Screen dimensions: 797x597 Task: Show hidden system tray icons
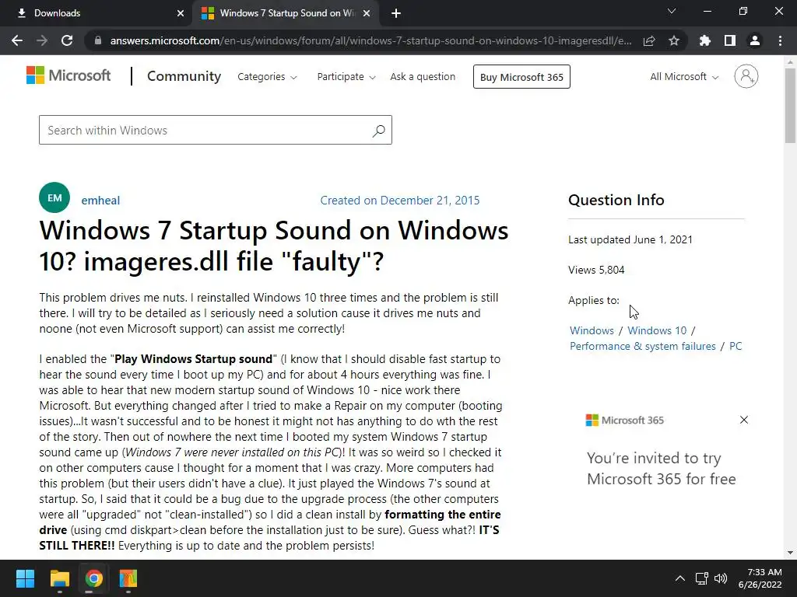click(679, 578)
